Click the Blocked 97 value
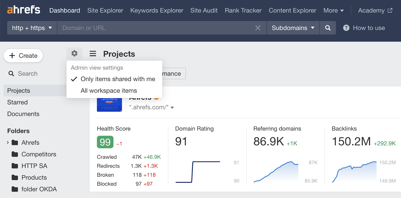This screenshot has width=401, height=198. click(x=139, y=184)
